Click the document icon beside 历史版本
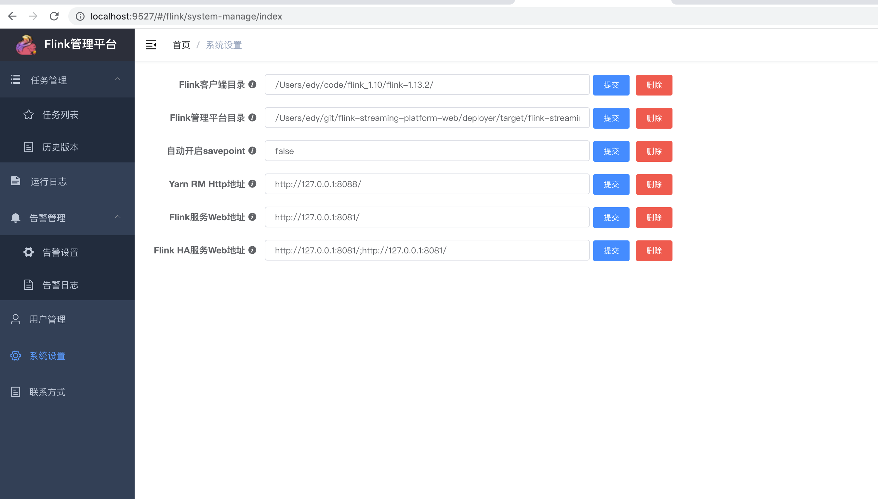 click(29, 147)
